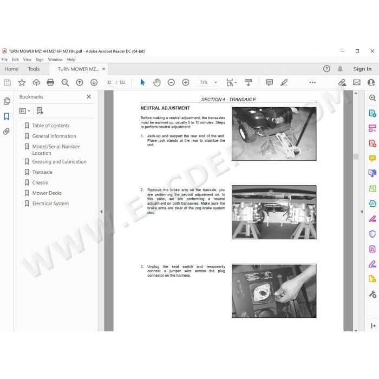The height and width of the screenshot is (379, 379).
Task: Open Table of contents bookmark
Action: tap(51, 126)
